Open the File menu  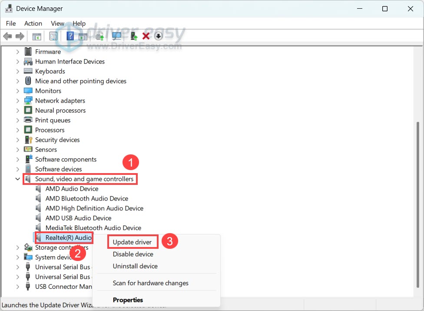(x=11, y=23)
